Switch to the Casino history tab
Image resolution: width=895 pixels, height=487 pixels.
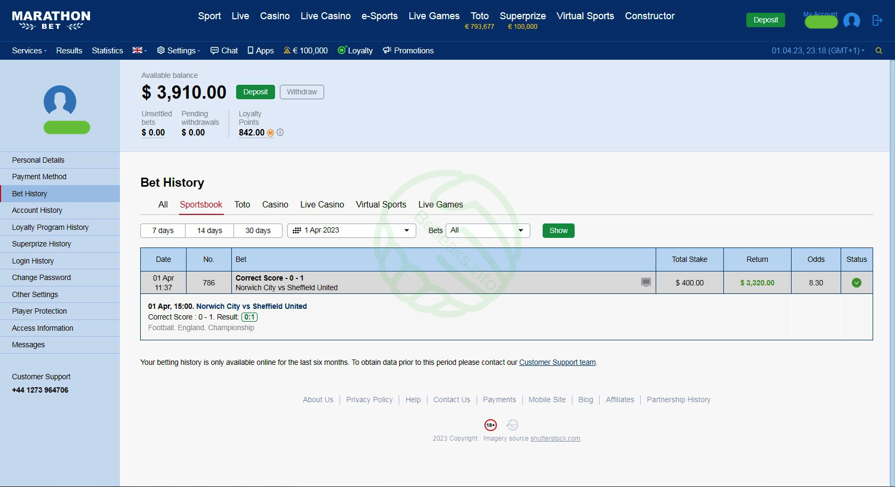tap(275, 204)
